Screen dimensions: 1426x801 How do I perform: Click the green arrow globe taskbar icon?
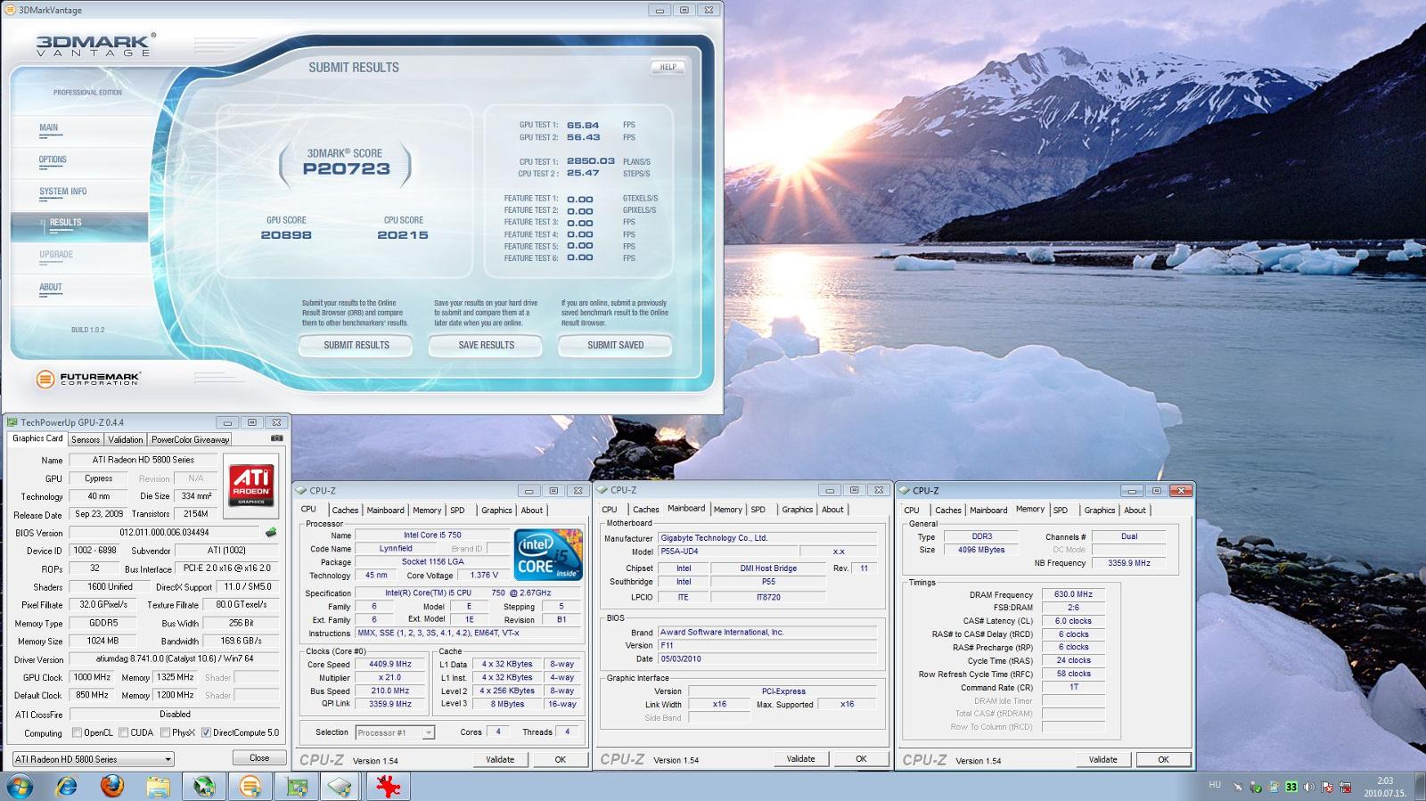tap(204, 787)
